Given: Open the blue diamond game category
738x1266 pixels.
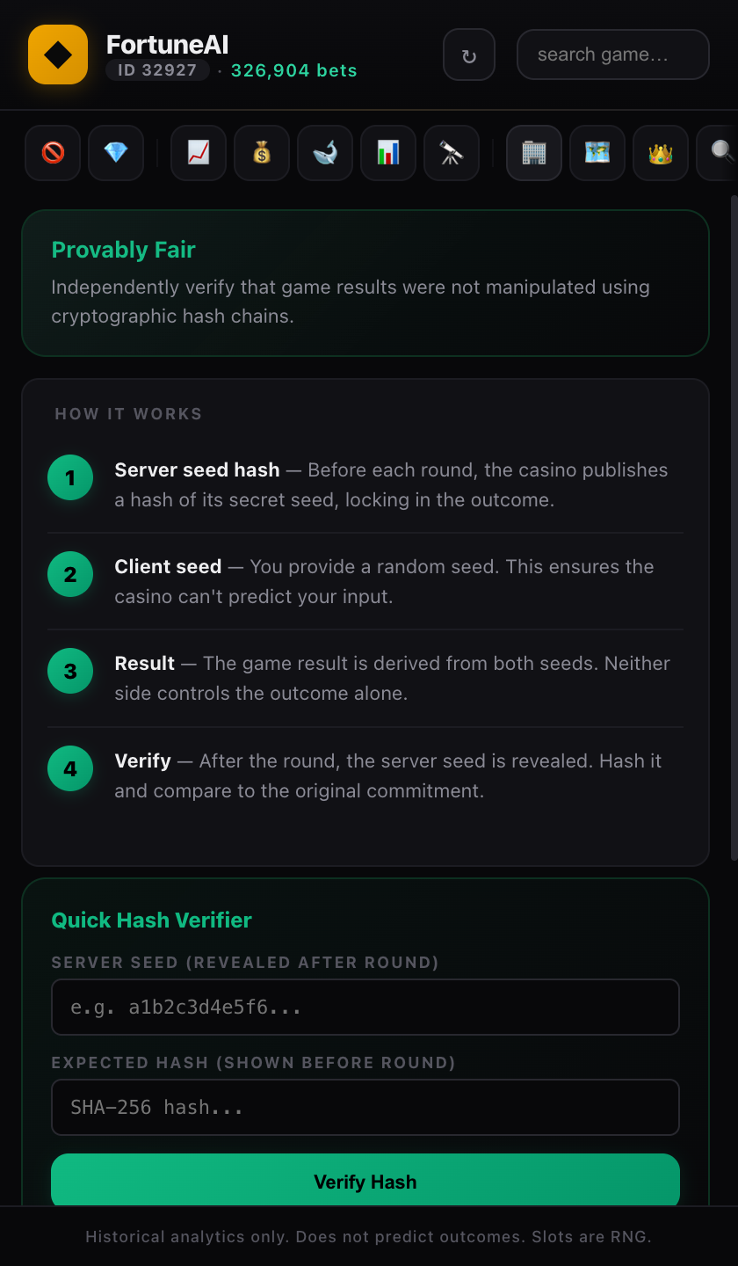Looking at the screenshot, I should [115, 152].
